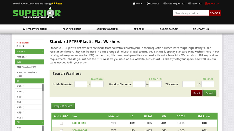Image resolution: width=234 pixels, height=131 pixels.
Task: Click the About Us info icon
Action: tap(147, 3)
